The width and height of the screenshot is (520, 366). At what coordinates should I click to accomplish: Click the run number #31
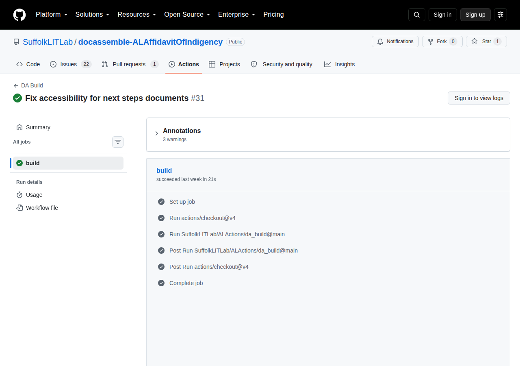pyautogui.click(x=197, y=98)
